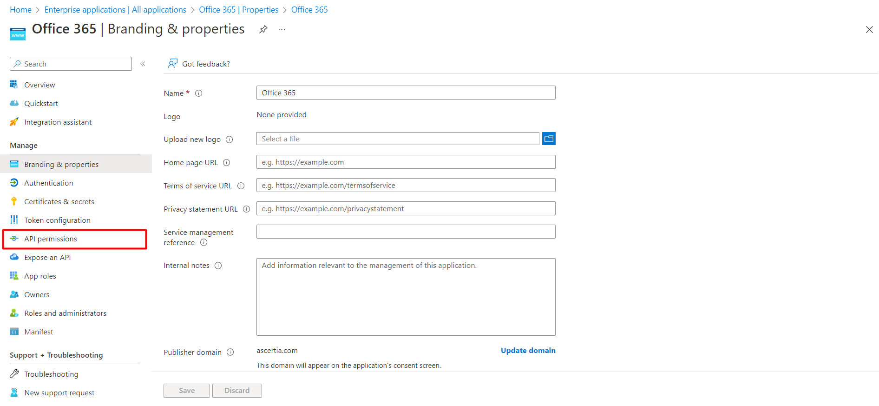Go to Enterprise applications breadcrumb
Viewport: 879px width, 406px height.
tap(115, 10)
